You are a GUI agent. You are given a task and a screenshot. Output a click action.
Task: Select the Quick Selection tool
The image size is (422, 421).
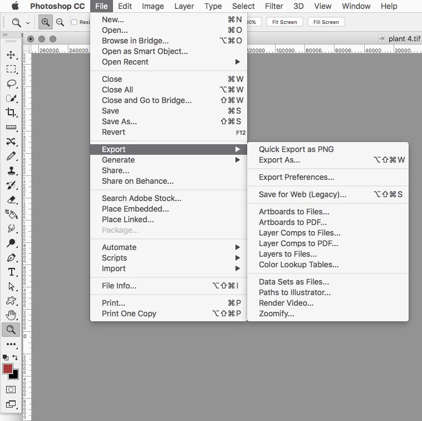click(x=11, y=98)
